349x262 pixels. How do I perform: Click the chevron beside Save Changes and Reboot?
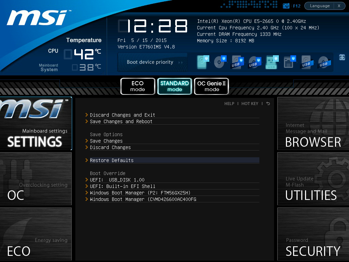pos(87,121)
